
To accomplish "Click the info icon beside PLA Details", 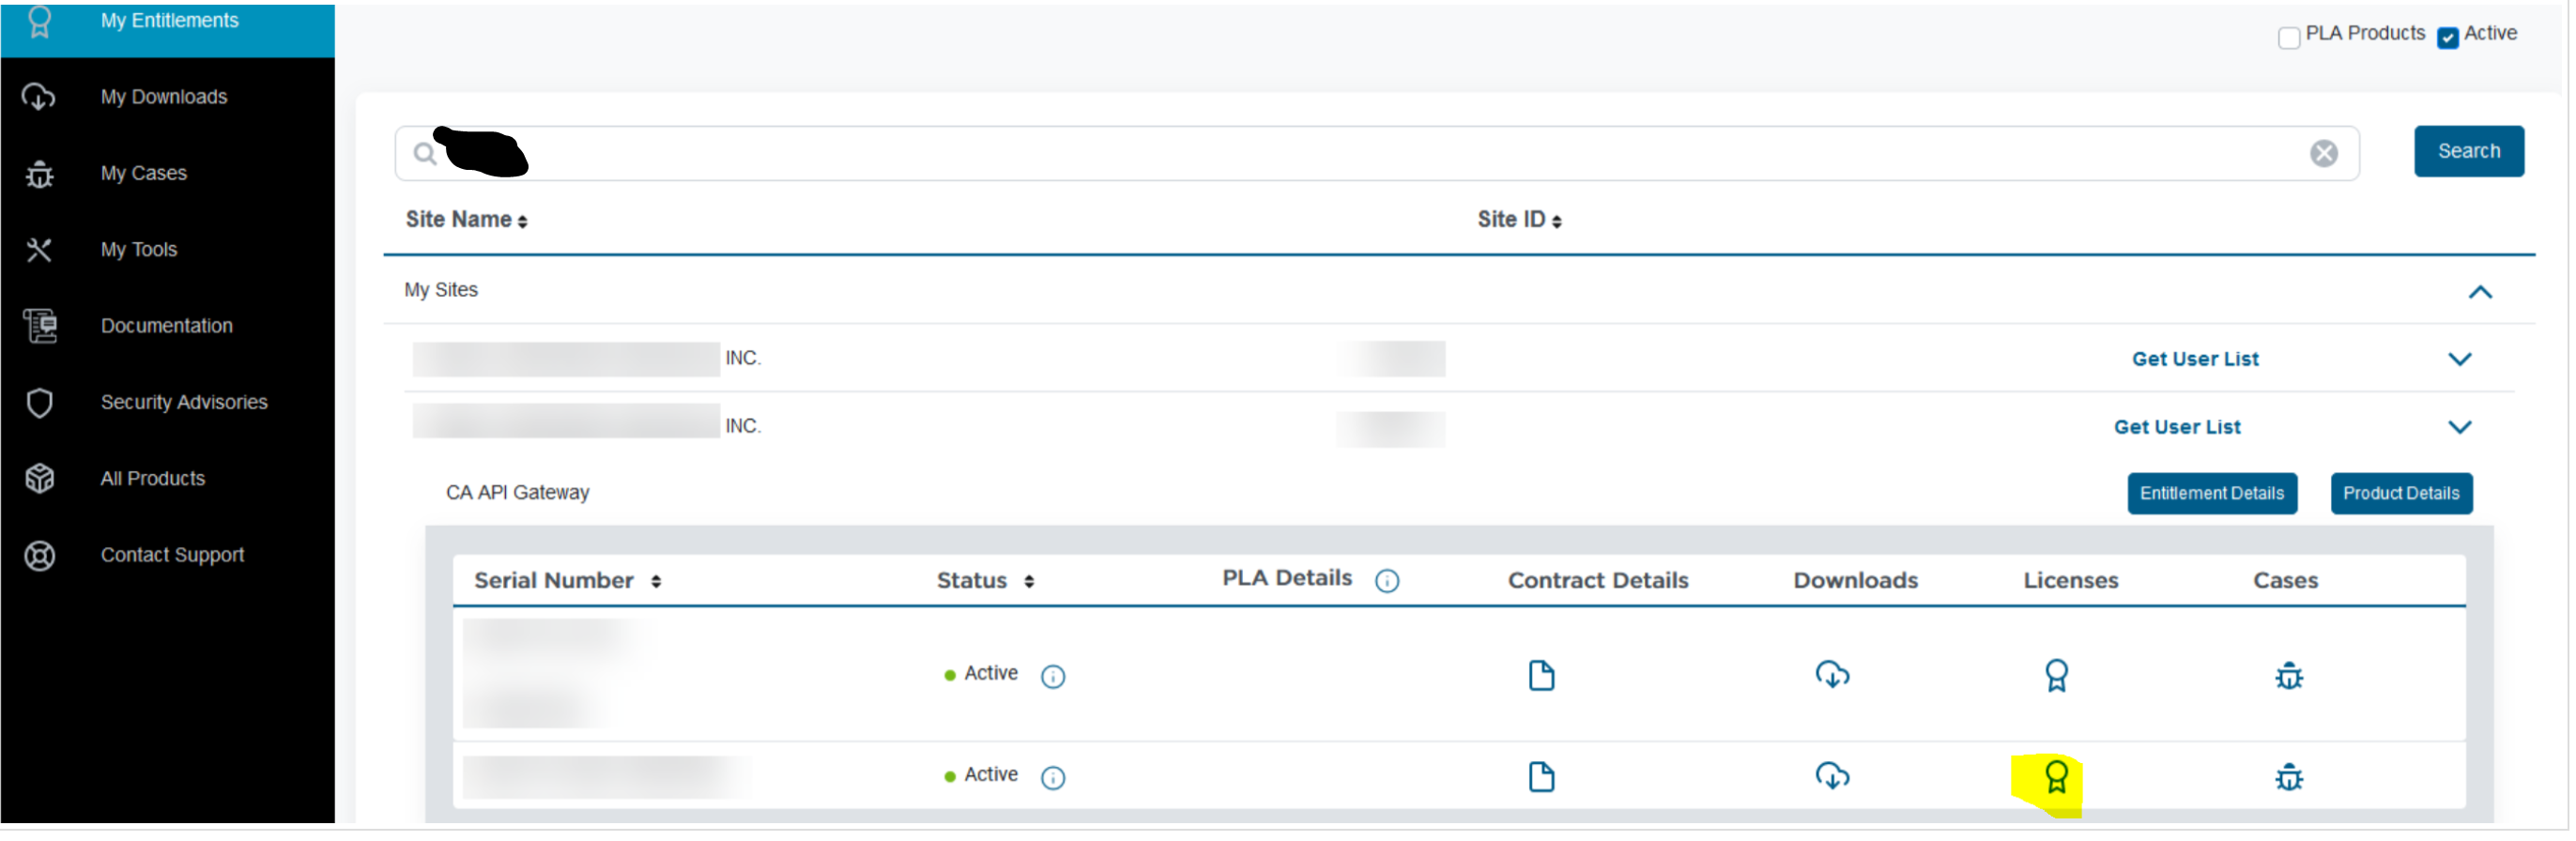I will click(1386, 581).
